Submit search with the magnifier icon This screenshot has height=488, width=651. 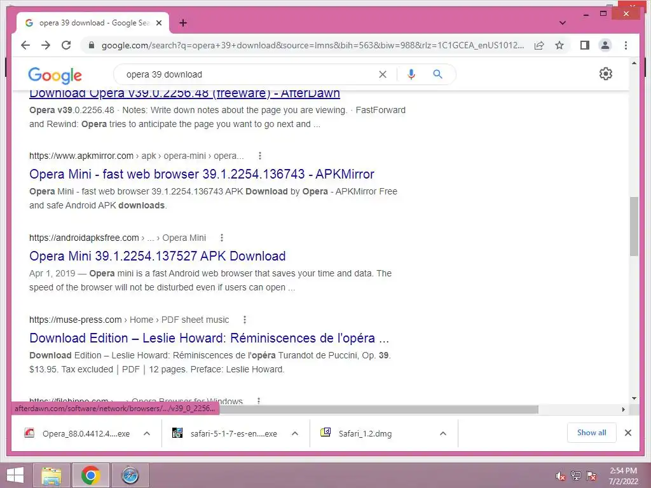(437, 74)
